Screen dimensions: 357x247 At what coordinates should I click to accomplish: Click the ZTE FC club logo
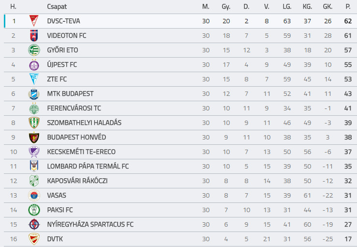pos(33,79)
